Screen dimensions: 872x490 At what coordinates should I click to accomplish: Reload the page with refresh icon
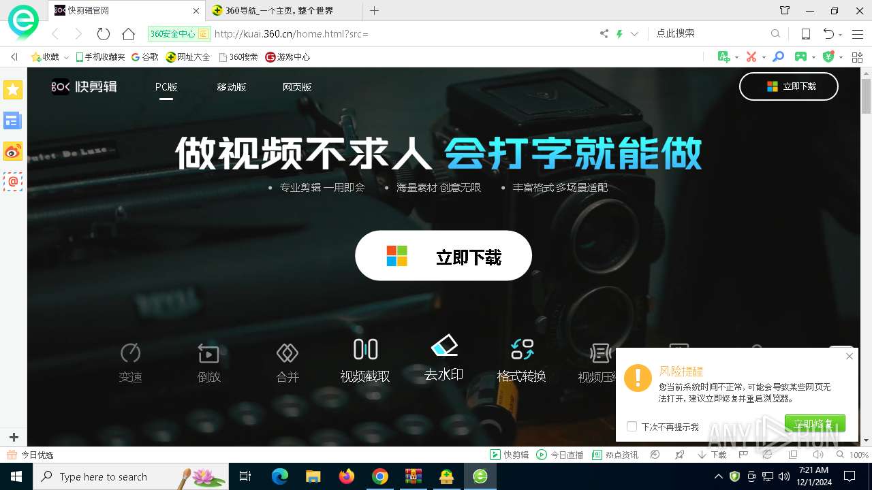coord(104,33)
